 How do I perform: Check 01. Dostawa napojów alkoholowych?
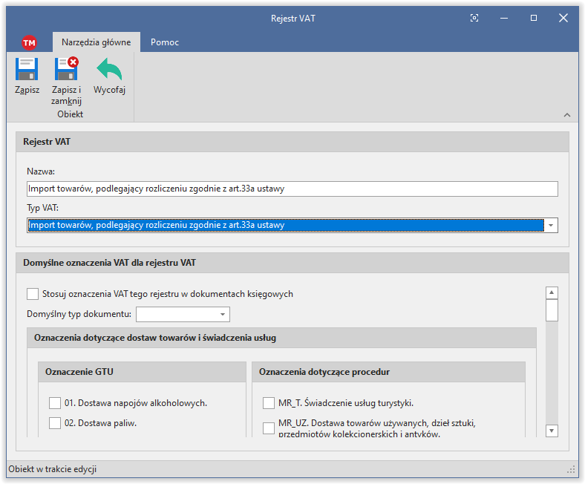point(55,403)
